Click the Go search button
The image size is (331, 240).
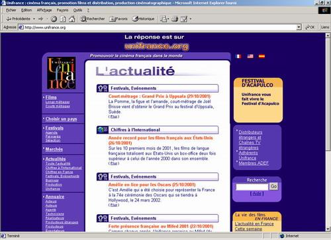coord(273,186)
